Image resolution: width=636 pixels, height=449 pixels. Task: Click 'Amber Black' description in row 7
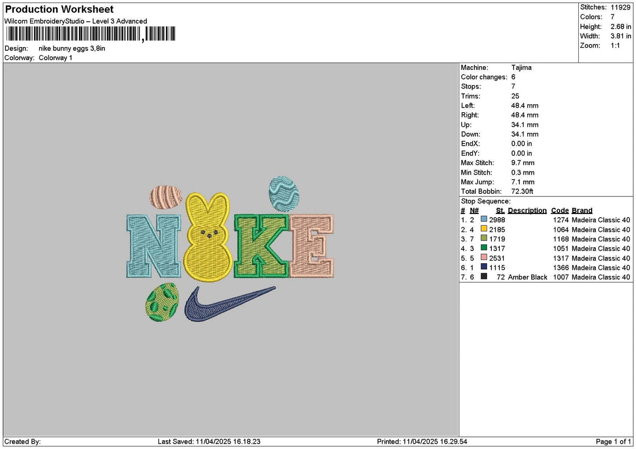click(528, 277)
